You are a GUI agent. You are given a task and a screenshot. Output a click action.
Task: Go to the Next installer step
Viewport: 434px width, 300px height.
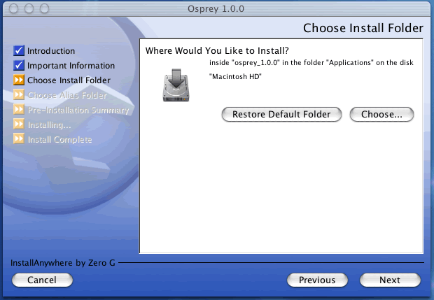[390, 280]
